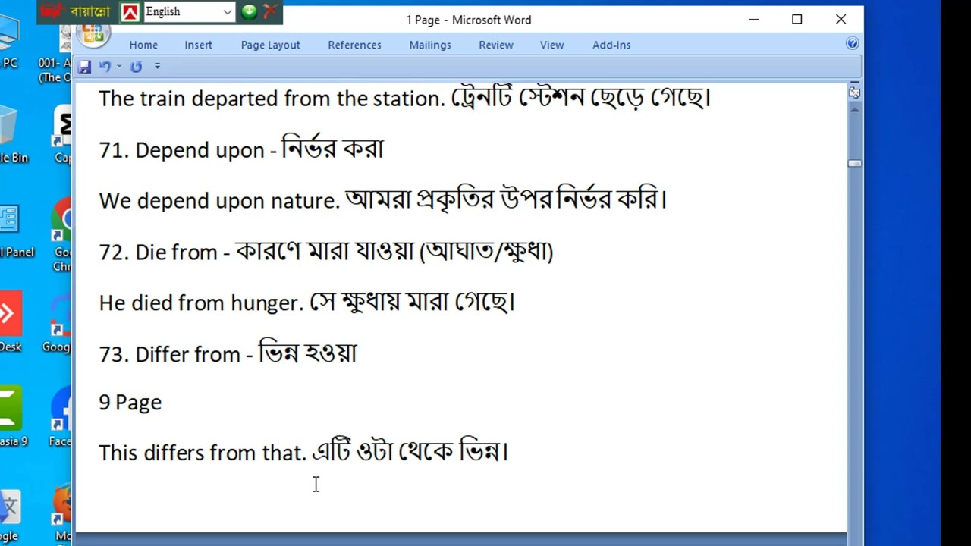
Task: Click the Bijoy Bayanno logo
Action: tap(75, 11)
